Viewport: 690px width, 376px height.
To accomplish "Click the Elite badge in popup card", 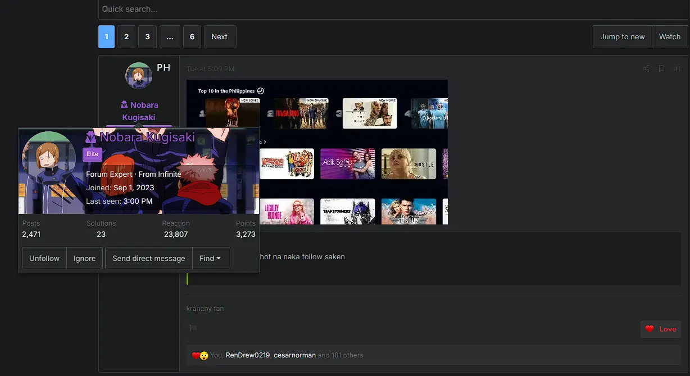I will (92, 154).
